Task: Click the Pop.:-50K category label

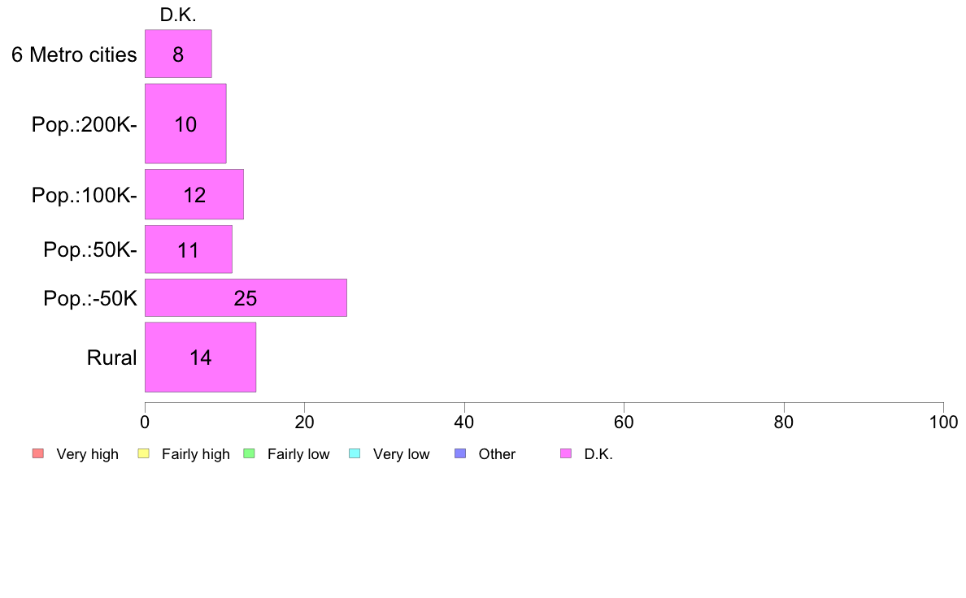Action: [90, 299]
